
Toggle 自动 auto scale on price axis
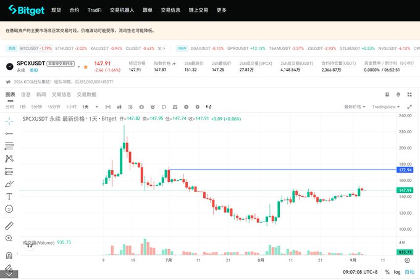409,272
